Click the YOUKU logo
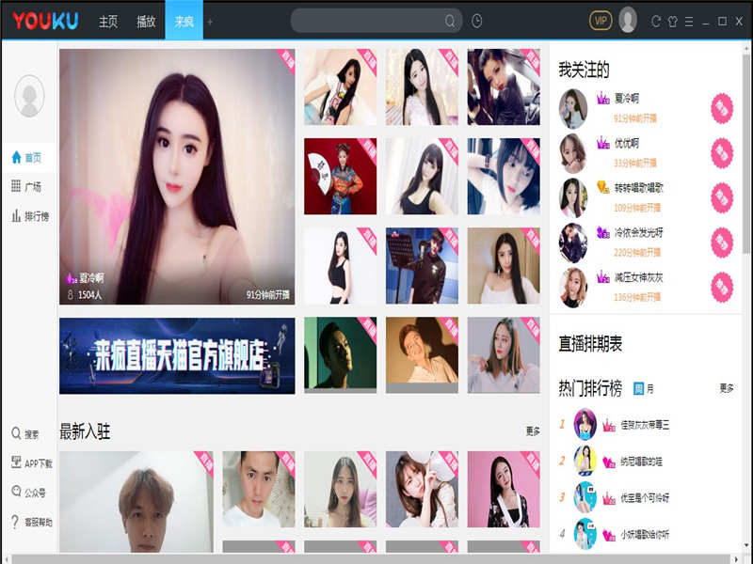753x564 pixels. click(46, 21)
